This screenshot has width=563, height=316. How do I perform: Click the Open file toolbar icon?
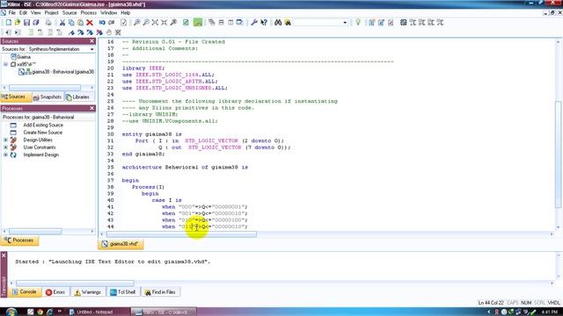point(18,23)
